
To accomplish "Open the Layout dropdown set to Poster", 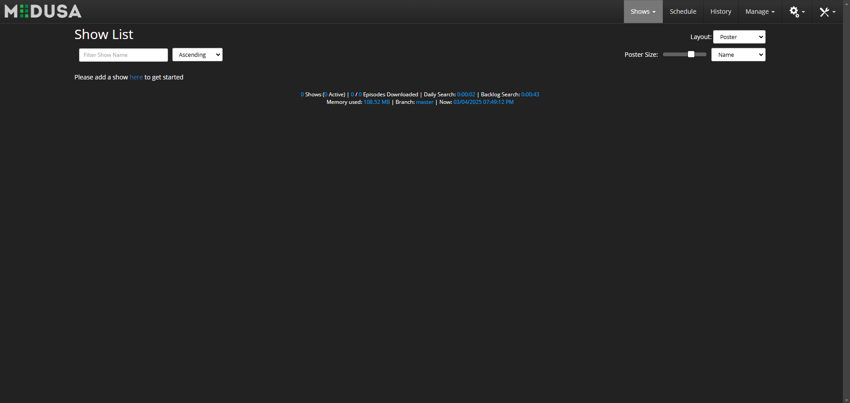I will (739, 37).
